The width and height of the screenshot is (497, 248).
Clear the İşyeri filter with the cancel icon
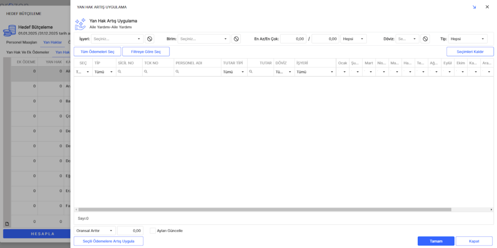coord(150,39)
